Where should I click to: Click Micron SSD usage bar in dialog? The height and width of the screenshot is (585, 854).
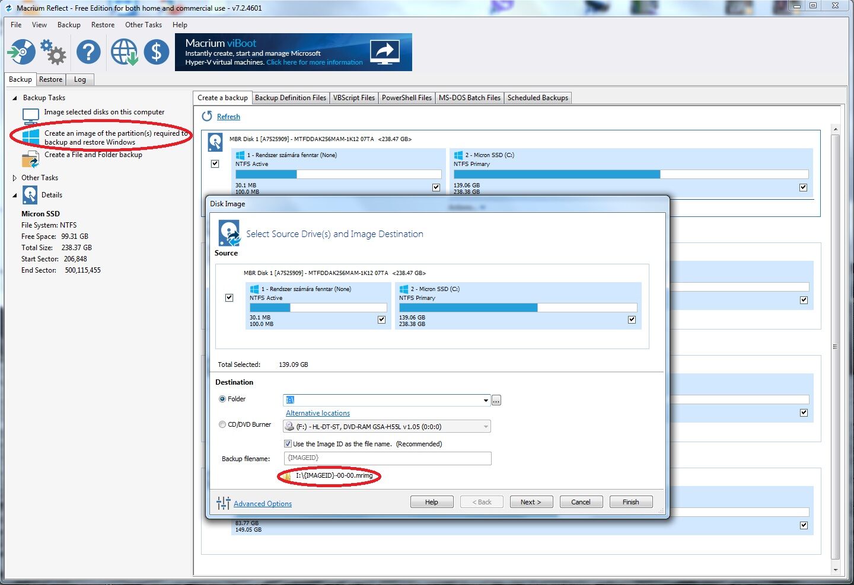(x=518, y=308)
